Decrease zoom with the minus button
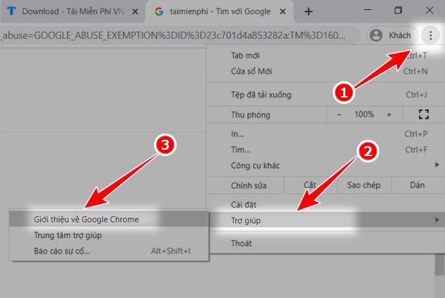The image size is (445, 298). pos(339,114)
